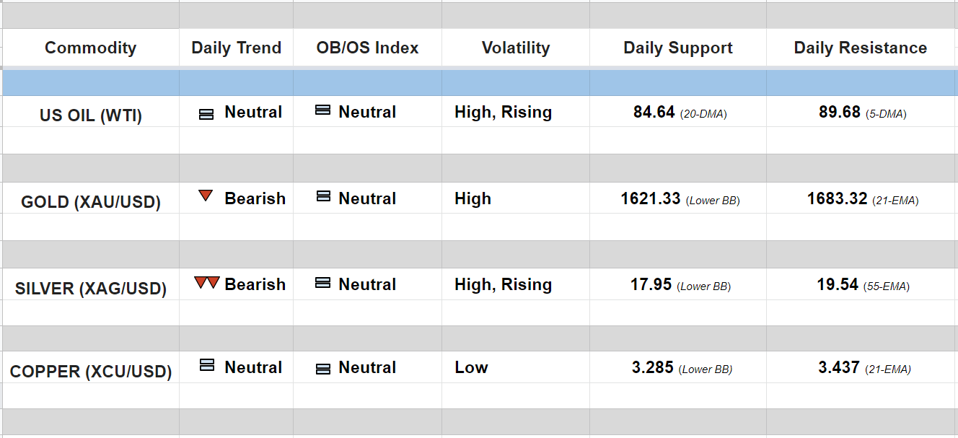Click the double red triangles for Silver
Viewport: 958px width, 438px height.
[x=206, y=282]
